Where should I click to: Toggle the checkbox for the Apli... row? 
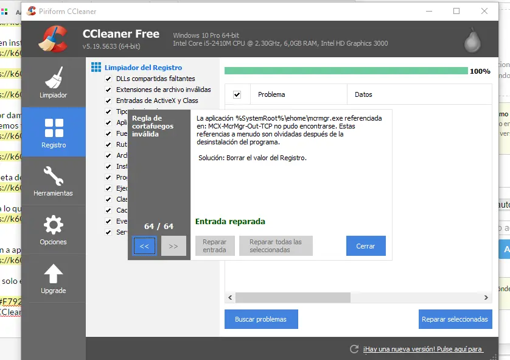pos(108,122)
